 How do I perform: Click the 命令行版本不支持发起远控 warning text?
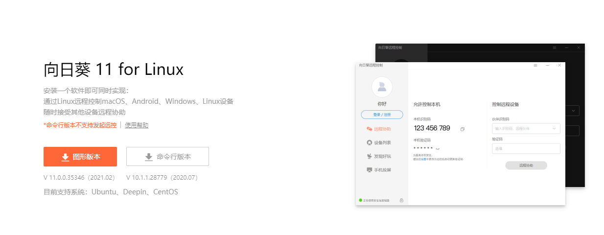pos(80,125)
